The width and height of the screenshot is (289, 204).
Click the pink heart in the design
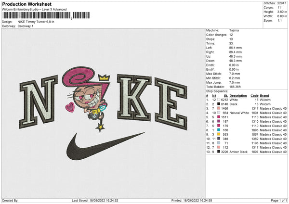click(x=70, y=107)
